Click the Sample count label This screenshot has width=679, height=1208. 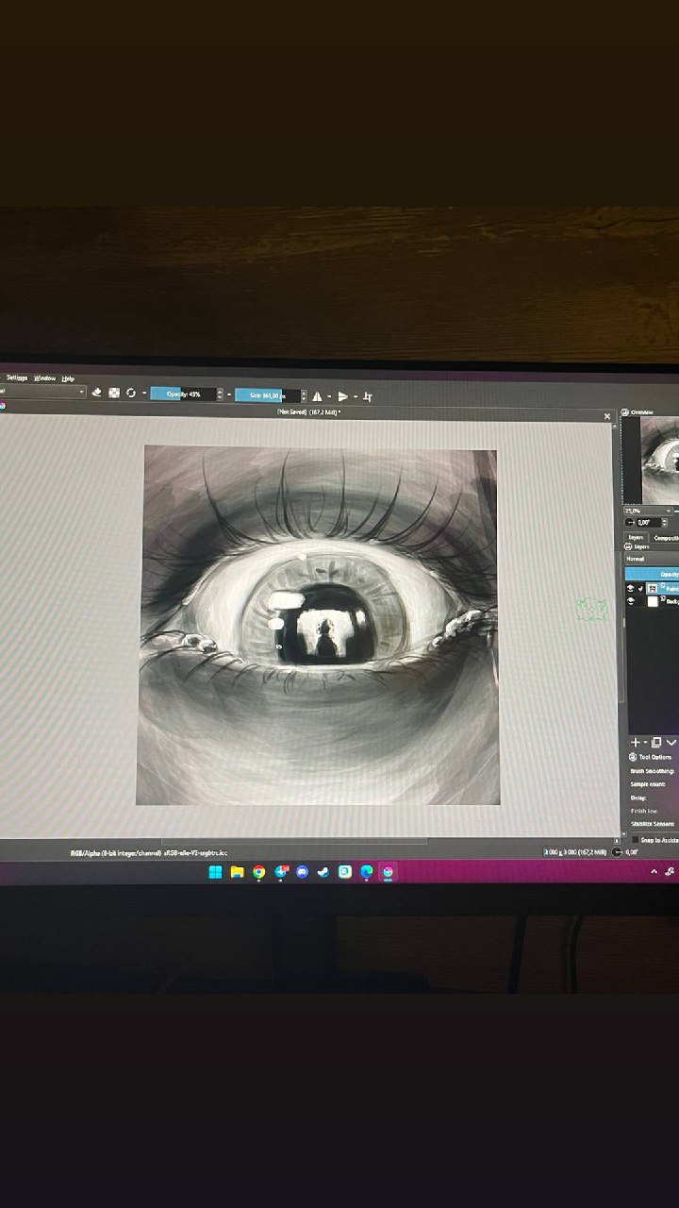point(648,784)
